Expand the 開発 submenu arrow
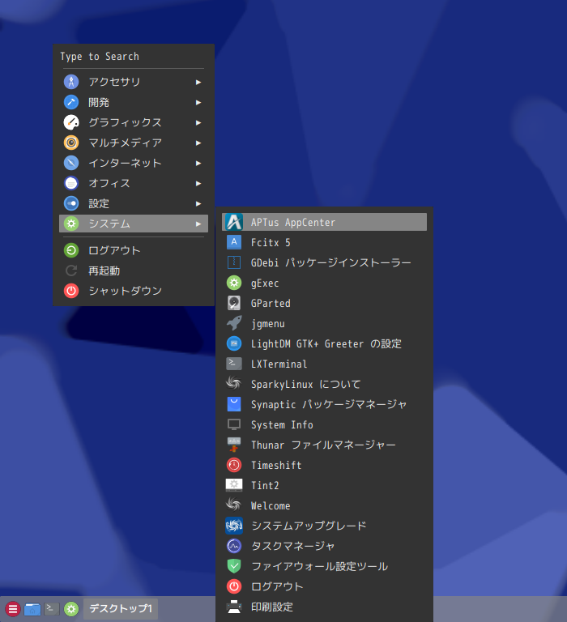 (198, 102)
